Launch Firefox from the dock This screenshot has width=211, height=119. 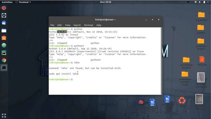point(4,8)
